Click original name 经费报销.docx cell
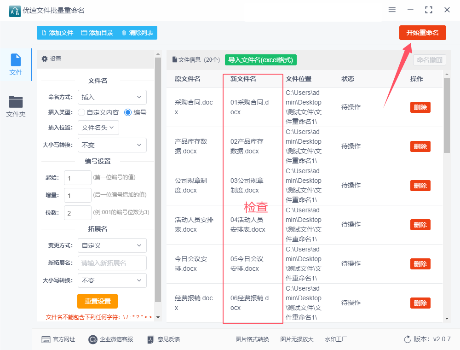The height and width of the screenshot is (350, 460). coord(194,303)
